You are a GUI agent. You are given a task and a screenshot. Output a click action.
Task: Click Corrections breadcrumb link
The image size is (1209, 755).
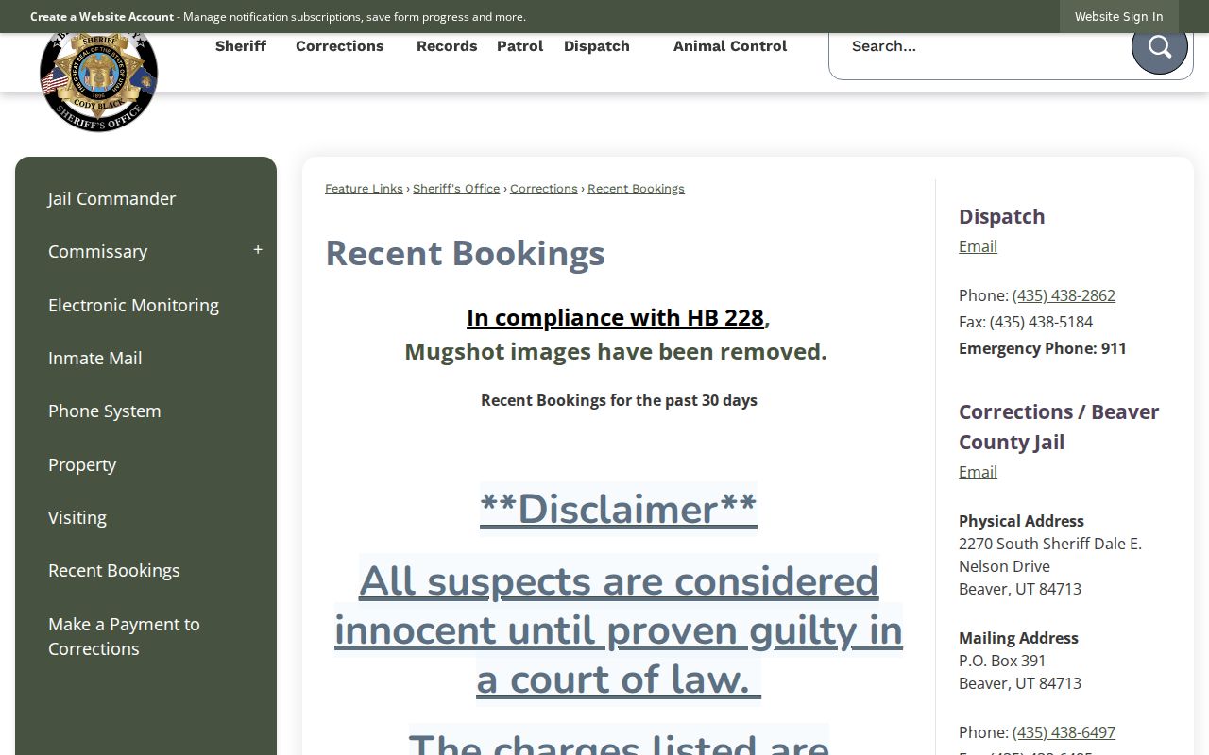[544, 189]
